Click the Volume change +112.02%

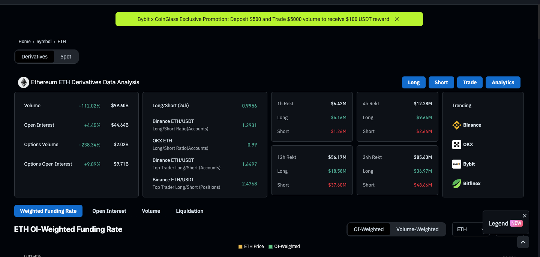(89, 106)
